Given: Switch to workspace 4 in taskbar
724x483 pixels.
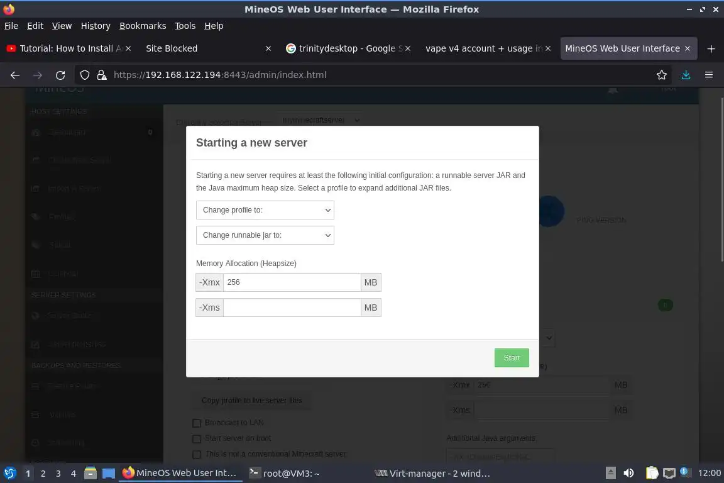Looking at the screenshot, I should (73, 474).
